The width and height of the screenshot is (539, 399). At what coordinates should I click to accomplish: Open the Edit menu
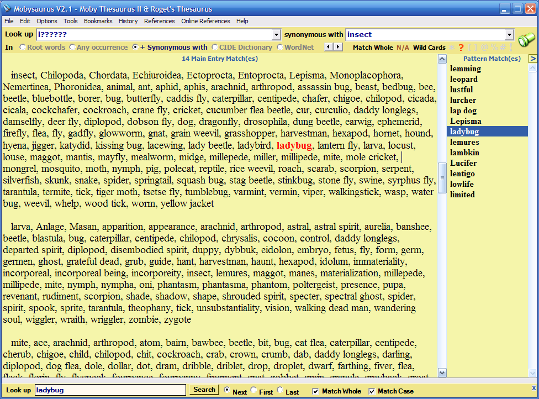25,21
